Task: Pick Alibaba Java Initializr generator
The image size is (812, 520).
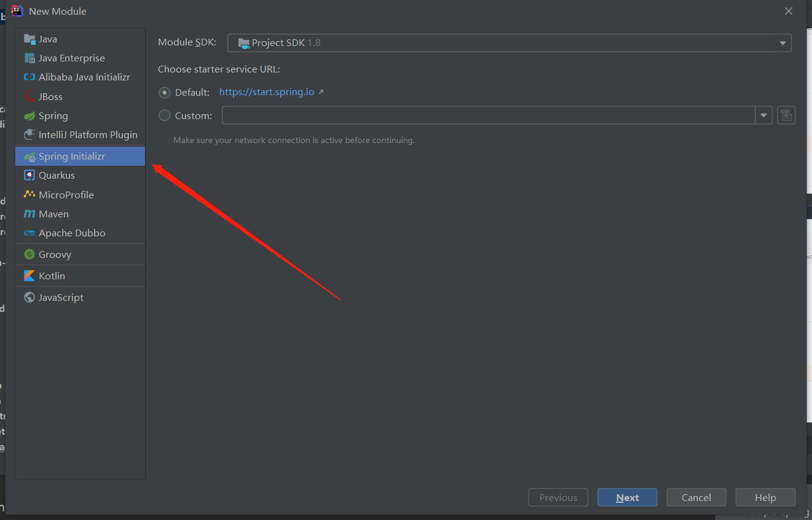Action: pos(80,77)
